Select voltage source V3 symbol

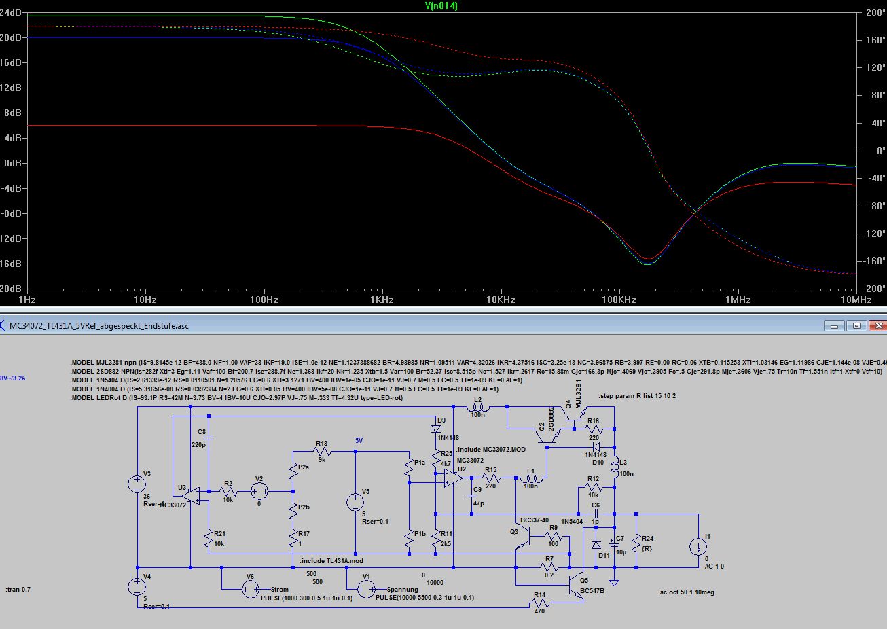pyautogui.click(x=137, y=484)
